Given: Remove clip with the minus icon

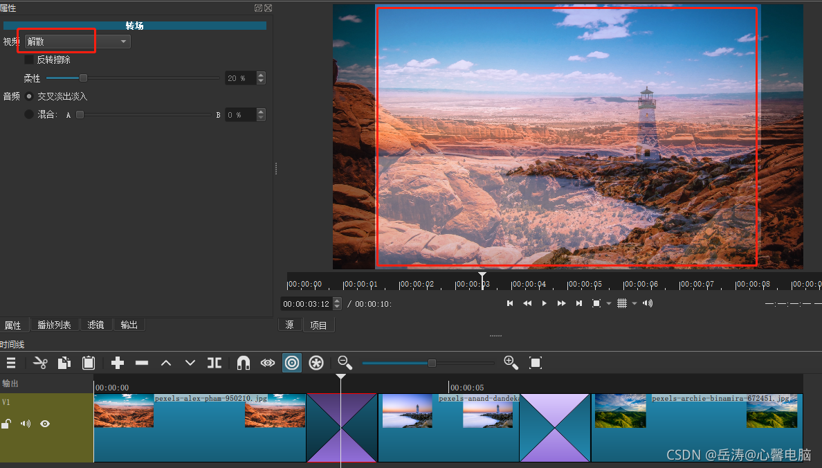Looking at the screenshot, I should (x=142, y=363).
